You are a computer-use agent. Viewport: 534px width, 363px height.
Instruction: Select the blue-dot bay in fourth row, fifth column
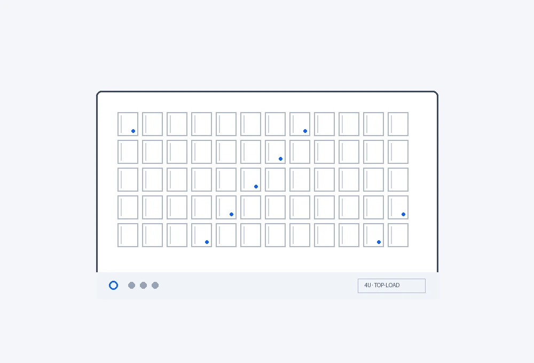coord(226,207)
